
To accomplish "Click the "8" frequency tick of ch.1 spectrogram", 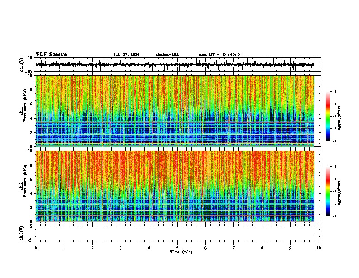I will pyautogui.click(x=31, y=90).
